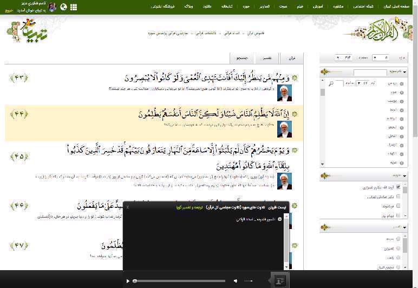Viewport: 418px width, 288px height.
Task: Close the black playlist popup
Action: pos(128,207)
